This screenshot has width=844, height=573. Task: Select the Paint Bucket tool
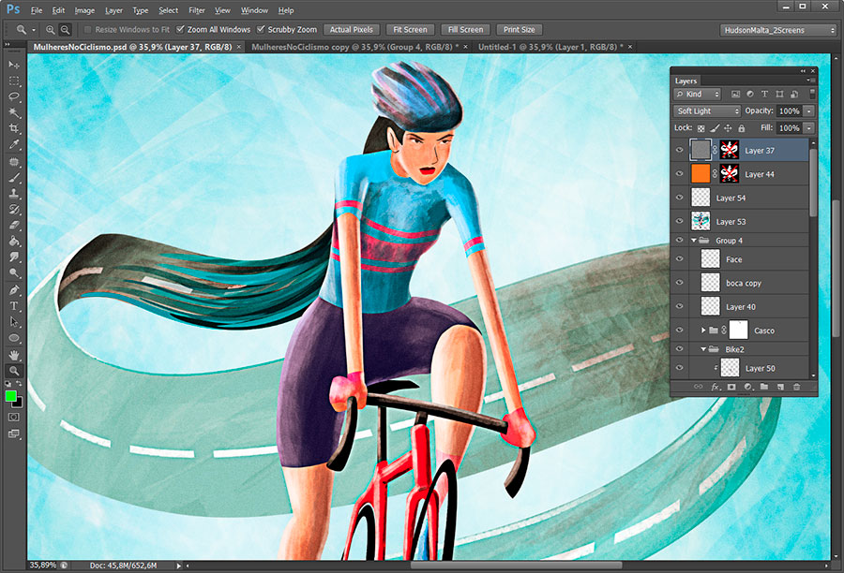click(14, 241)
